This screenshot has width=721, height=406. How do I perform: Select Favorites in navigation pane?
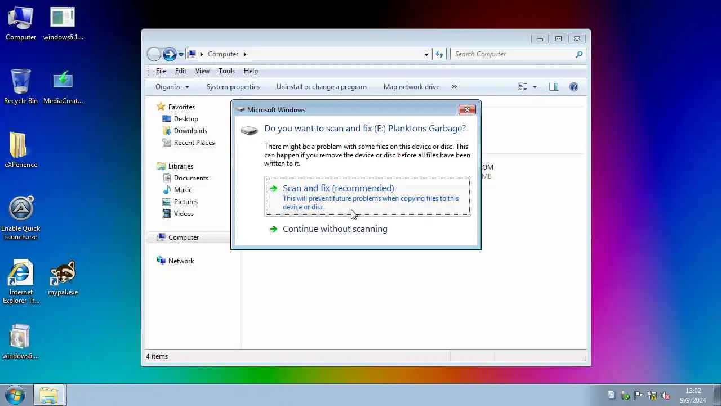[x=181, y=107]
